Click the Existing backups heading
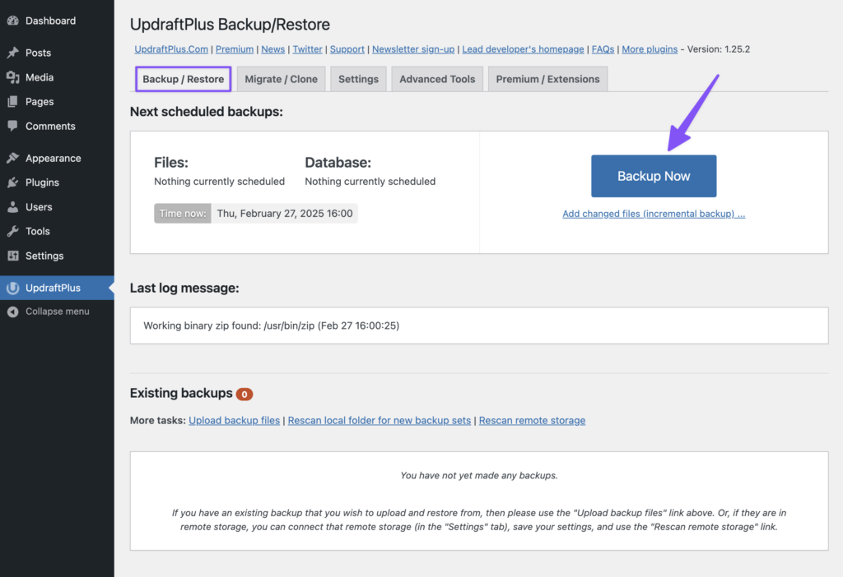Image resolution: width=843 pixels, height=577 pixels. tap(181, 394)
